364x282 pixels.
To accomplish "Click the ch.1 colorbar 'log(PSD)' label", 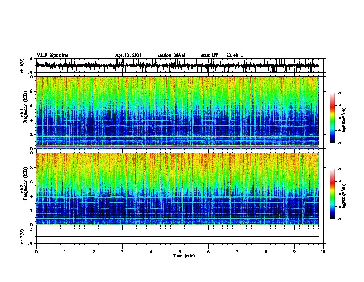I will pos(344,120).
